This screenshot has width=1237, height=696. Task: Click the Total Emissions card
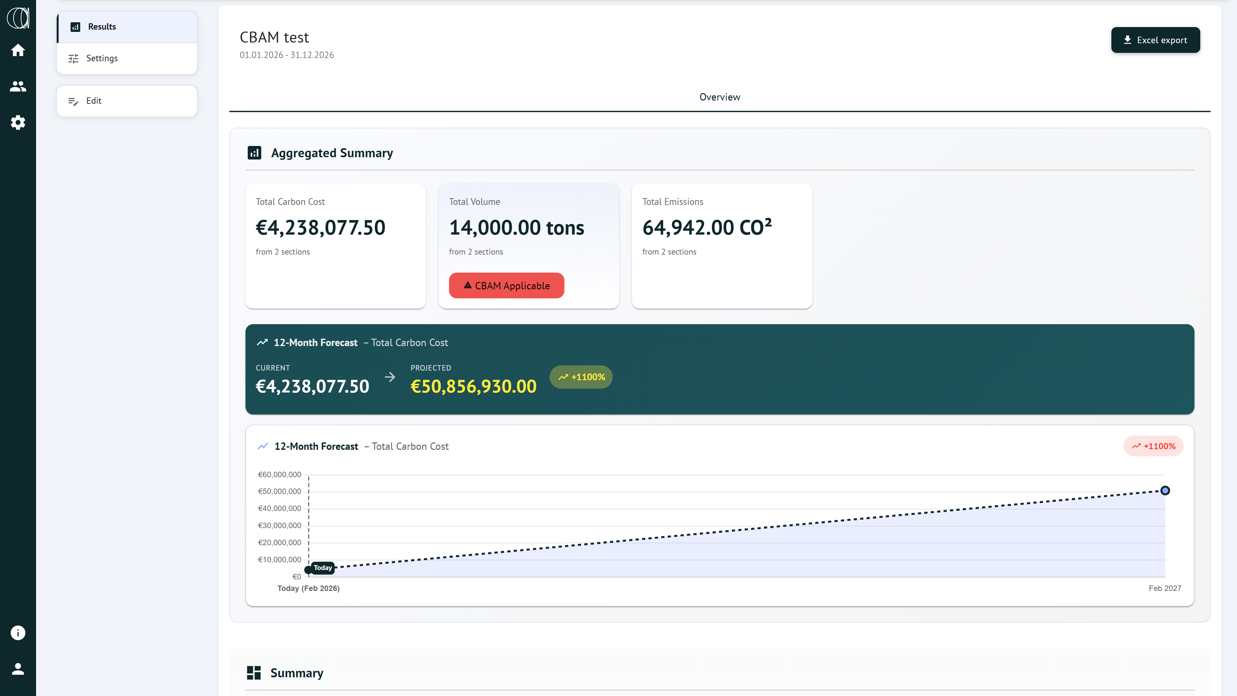click(x=721, y=246)
